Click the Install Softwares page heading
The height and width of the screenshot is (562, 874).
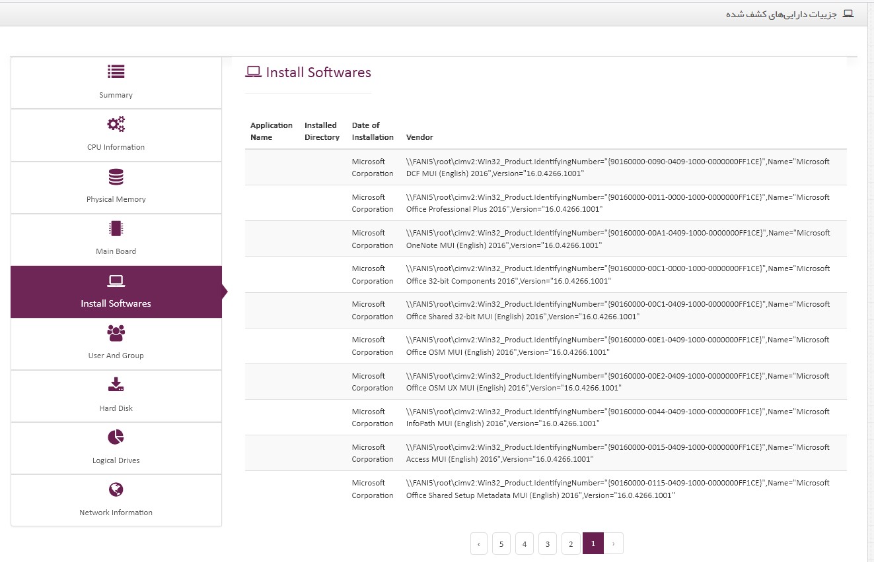[318, 73]
